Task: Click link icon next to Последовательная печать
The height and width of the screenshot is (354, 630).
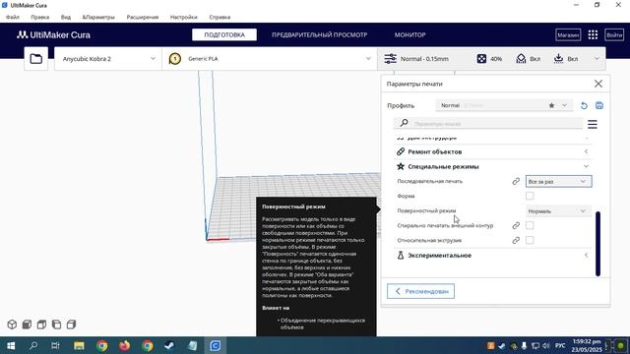Action: pos(516,181)
